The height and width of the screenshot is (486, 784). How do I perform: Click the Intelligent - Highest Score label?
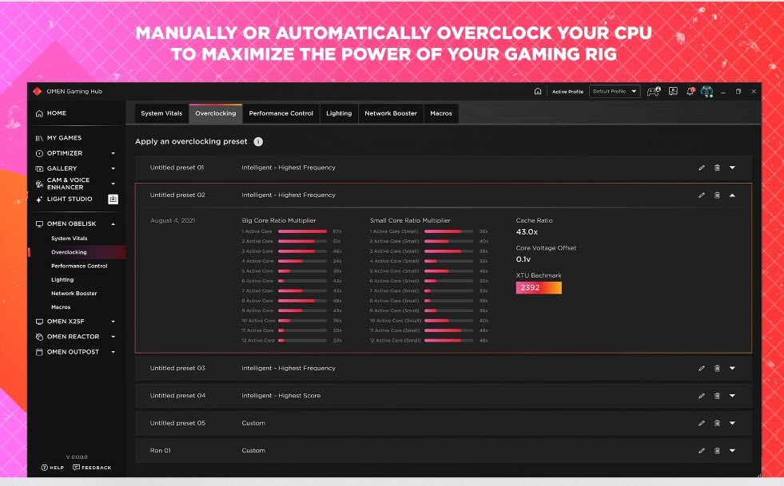coord(281,396)
